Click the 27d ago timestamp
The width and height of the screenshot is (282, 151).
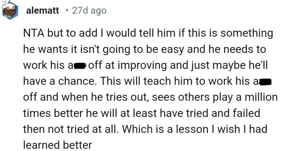click(89, 11)
